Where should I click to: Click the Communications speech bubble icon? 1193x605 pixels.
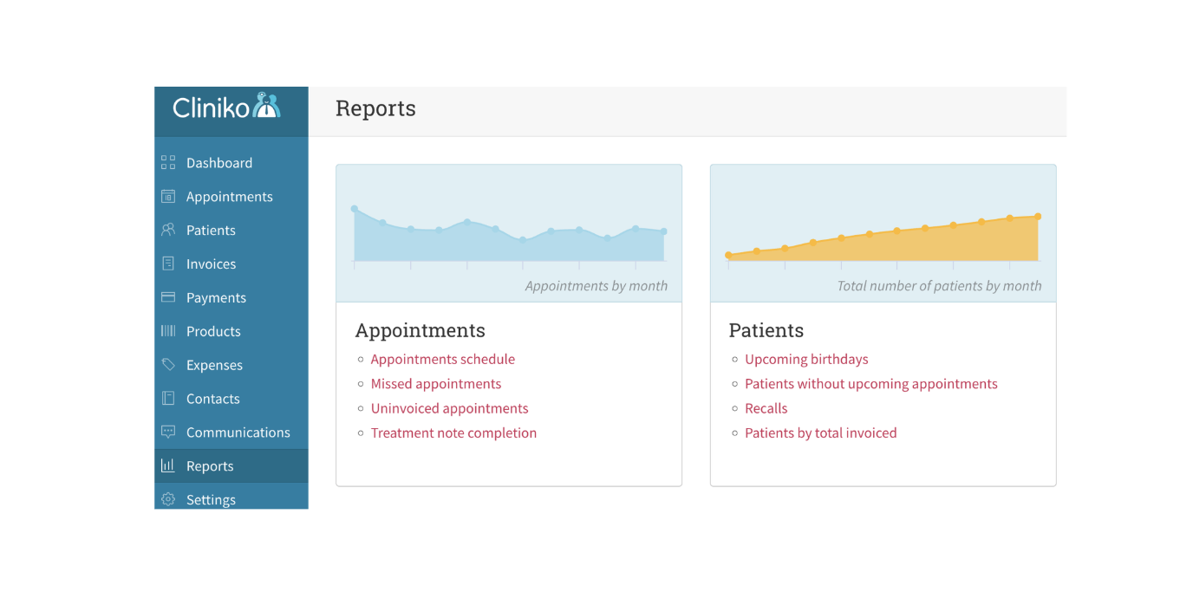[168, 432]
